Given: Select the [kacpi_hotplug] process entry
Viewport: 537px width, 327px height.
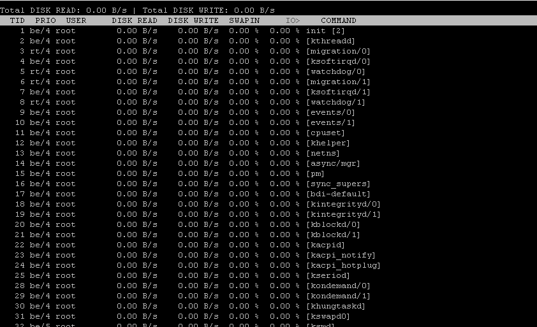Looking at the screenshot, I should click(x=343, y=265).
